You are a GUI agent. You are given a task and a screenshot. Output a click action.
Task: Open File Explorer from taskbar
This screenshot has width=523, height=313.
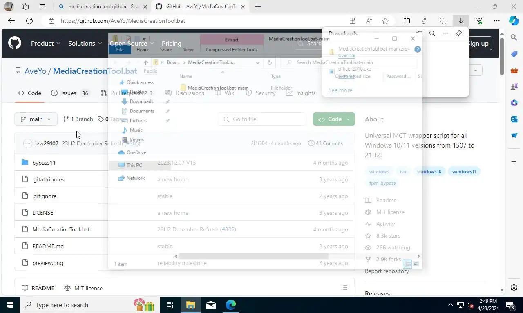pyautogui.click(x=190, y=305)
